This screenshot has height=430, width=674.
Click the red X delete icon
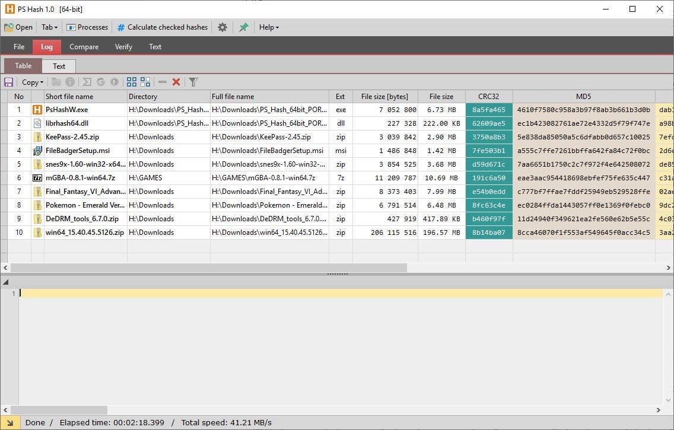[176, 82]
